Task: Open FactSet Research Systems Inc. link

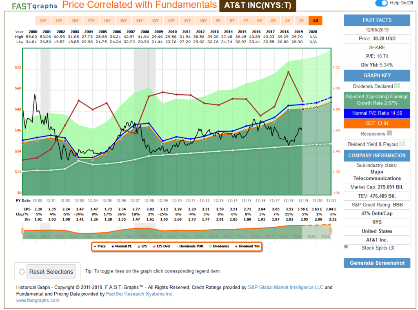Action: [140, 294]
